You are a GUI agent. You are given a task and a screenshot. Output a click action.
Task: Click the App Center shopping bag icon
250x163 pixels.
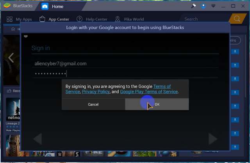tap(42, 19)
